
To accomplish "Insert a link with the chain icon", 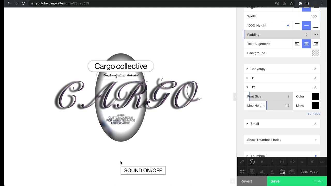I will (242, 162).
